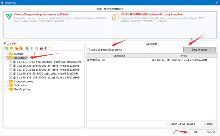
Task: Click the delete single folder icon
Action: point(16,48)
